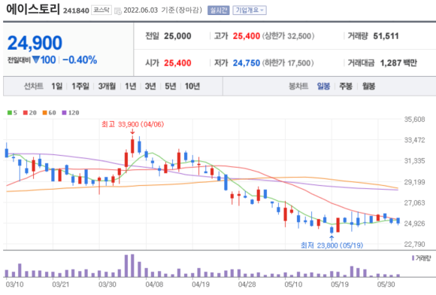Select the 5년 line chart tab

click(x=171, y=87)
